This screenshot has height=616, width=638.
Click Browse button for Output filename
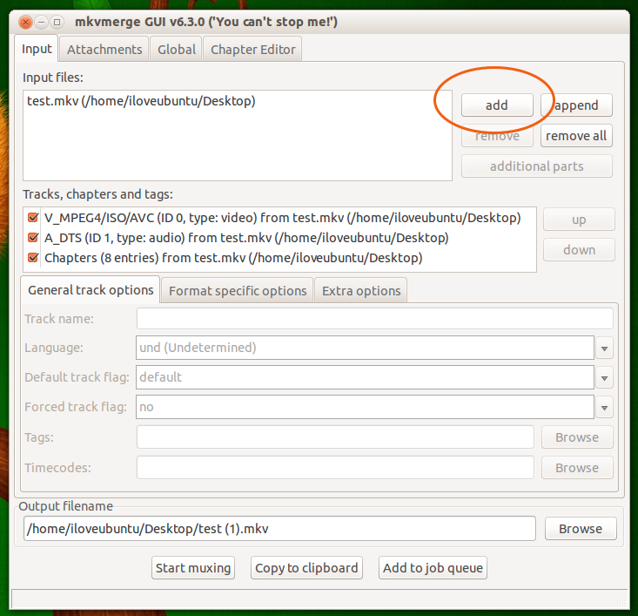[x=581, y=528]
